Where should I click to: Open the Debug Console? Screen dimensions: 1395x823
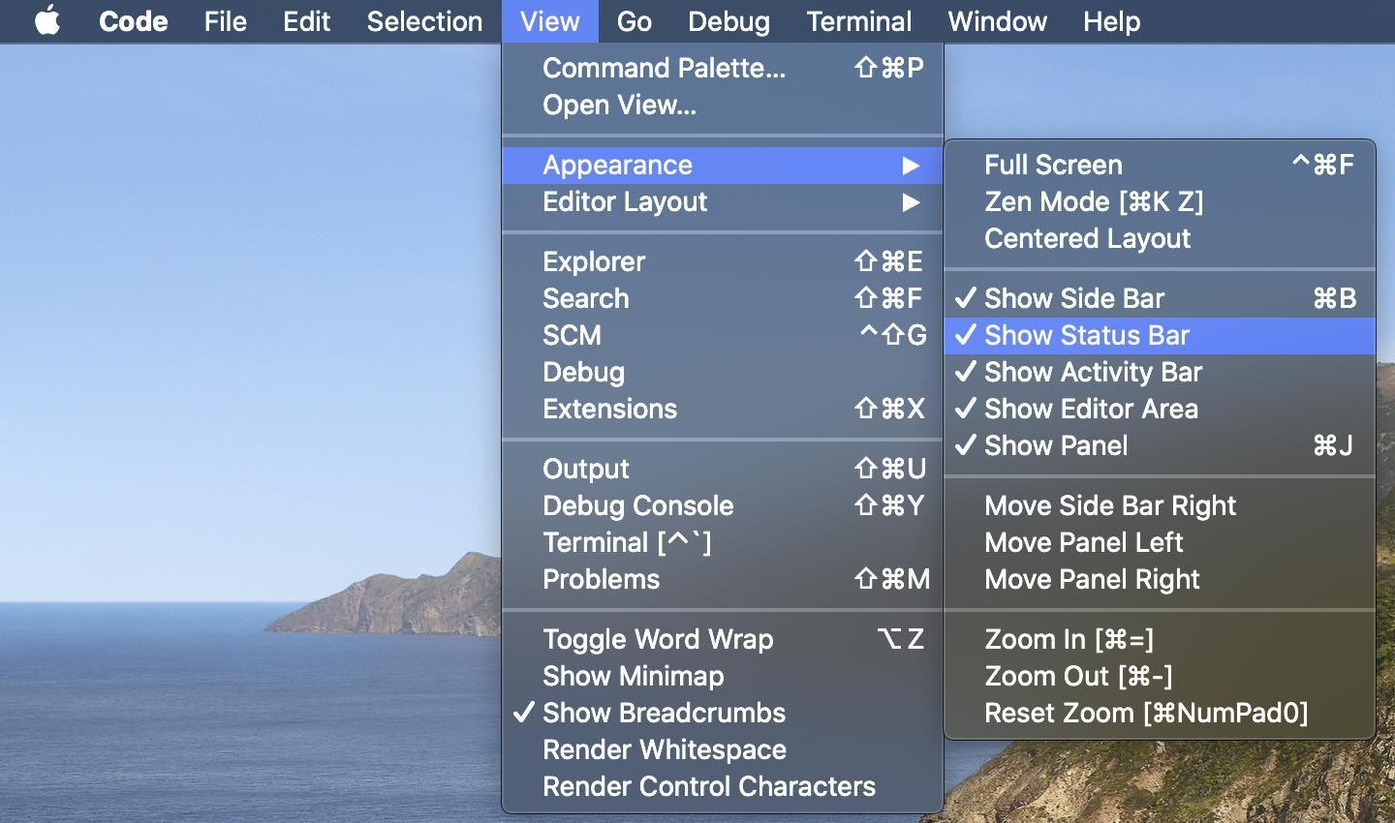click(x=637, y=505)
